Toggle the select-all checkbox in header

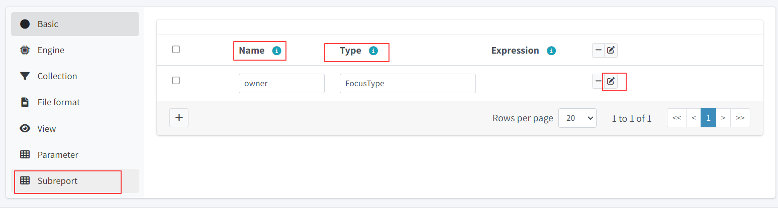[176, 50]
